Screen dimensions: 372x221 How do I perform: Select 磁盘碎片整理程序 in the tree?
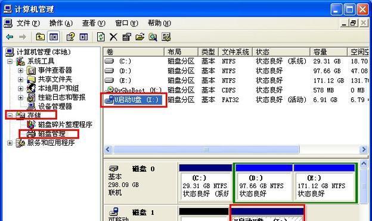click(x=65, y=124)
